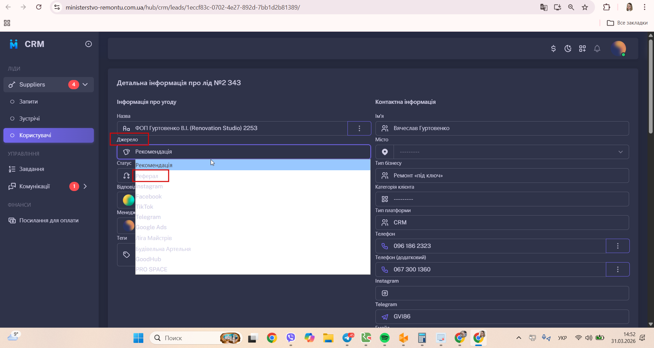
Task: Go back to the previous page
Action: pyautogui.click(x=8, y=7)
